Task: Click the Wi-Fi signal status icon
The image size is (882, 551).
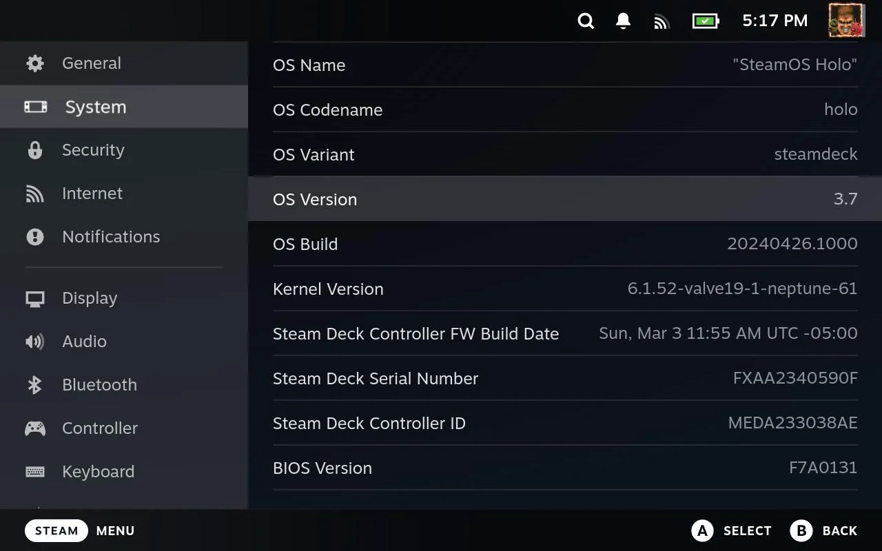Action: (x=661, y=21)
